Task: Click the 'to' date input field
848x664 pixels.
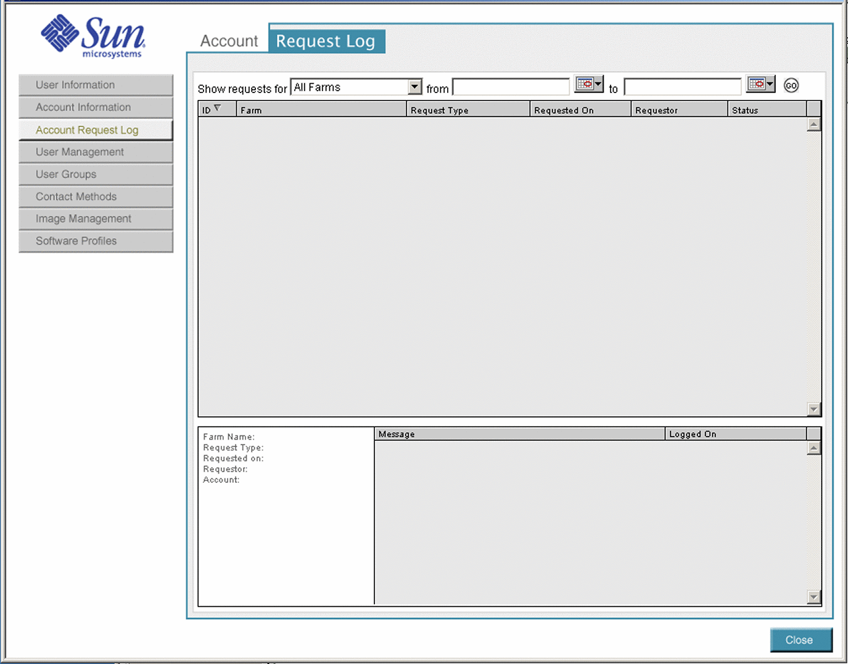Action: point(682,87)
